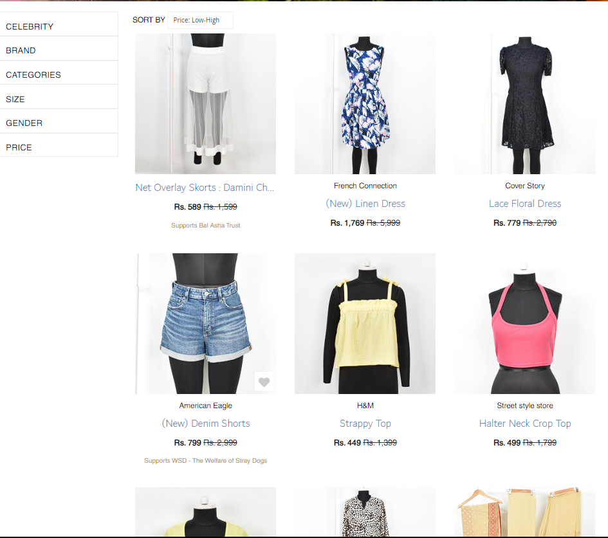608x538 pixels.
Task: Open the (New) Linen Dress product link
Action: click(x=365, y=204)
